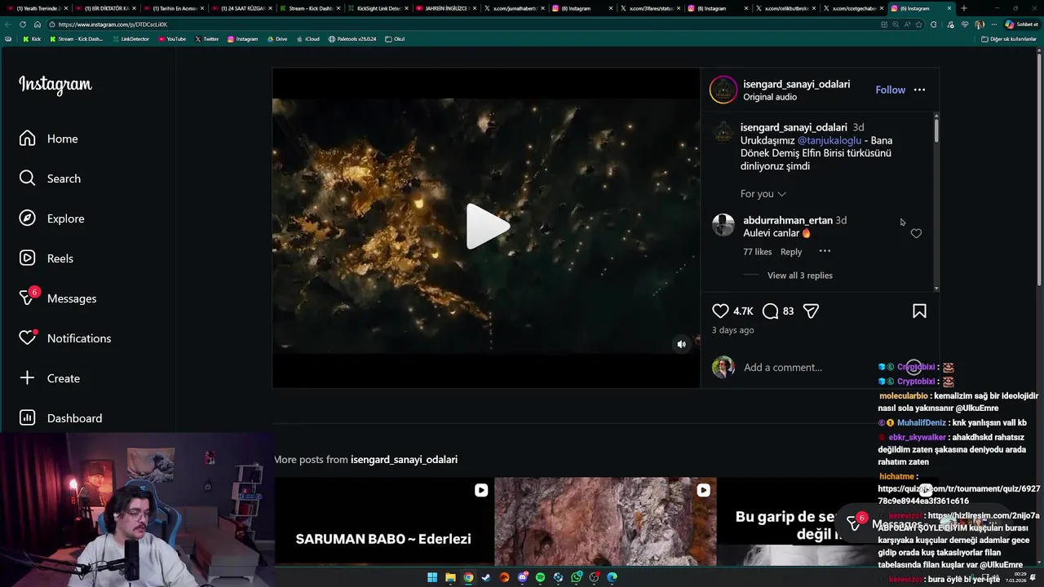Open 'Diğer sık kullanılanlar' bookmarks folder

point(1009,39)
